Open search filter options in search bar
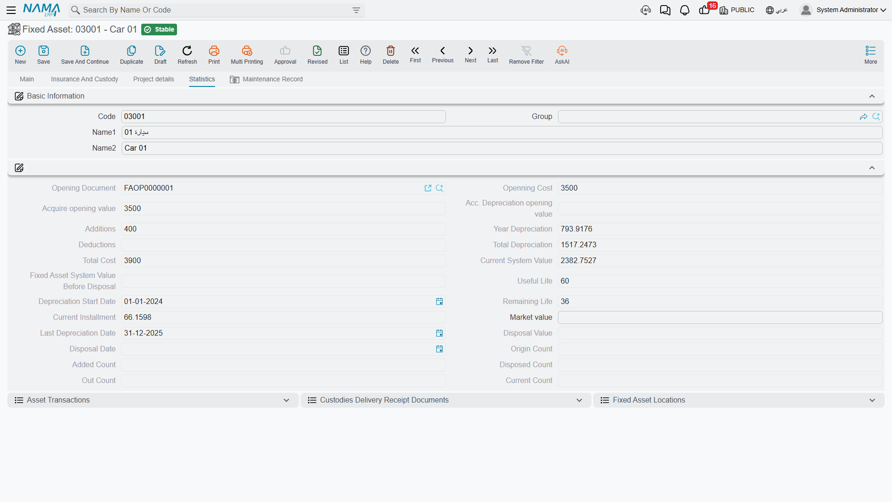The width and height of the screenshot is (892, 502). [356, 10]
